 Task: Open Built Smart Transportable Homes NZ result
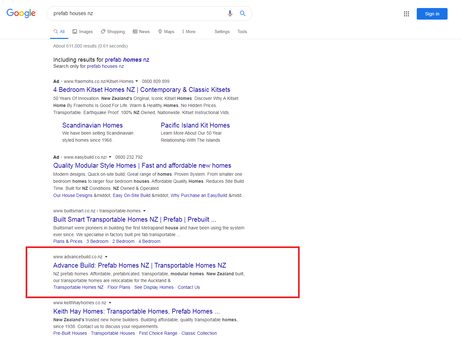click(135, 219)
